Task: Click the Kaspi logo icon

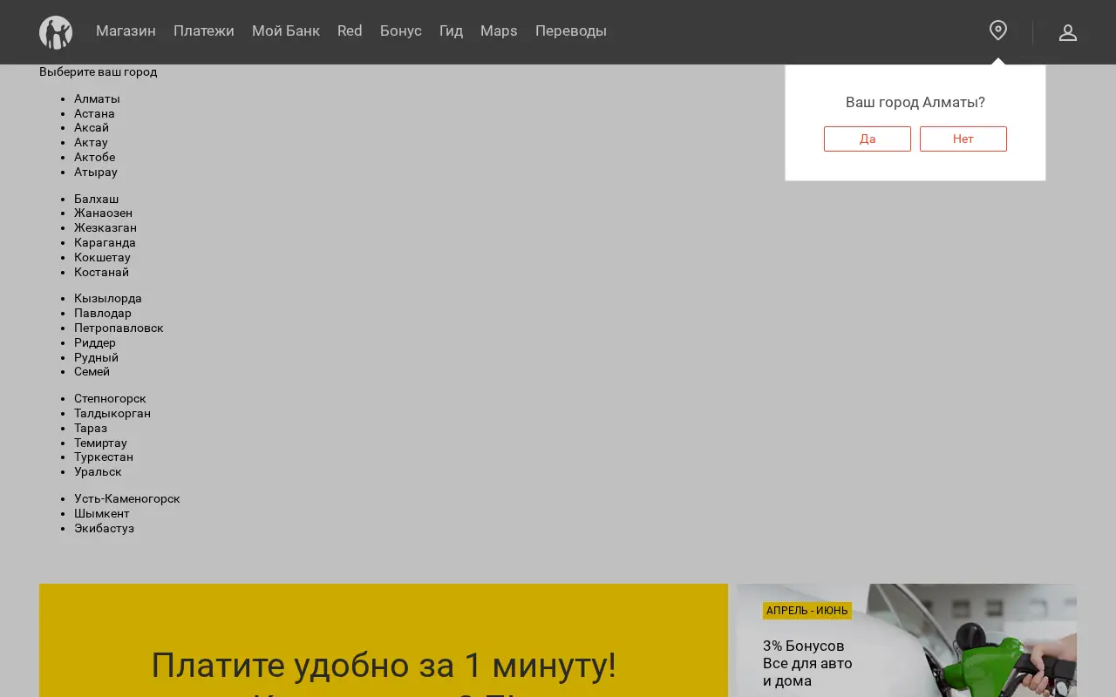Action: point(56,32)
